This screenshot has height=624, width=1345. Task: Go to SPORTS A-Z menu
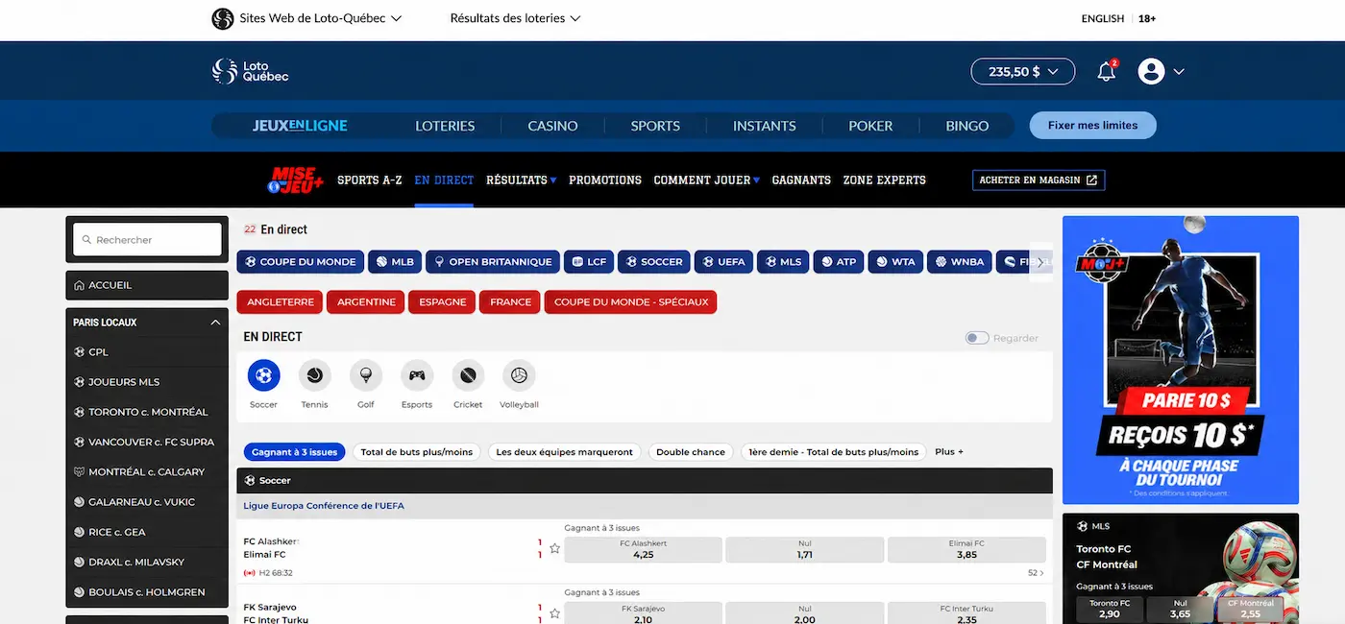coord(370,180)
